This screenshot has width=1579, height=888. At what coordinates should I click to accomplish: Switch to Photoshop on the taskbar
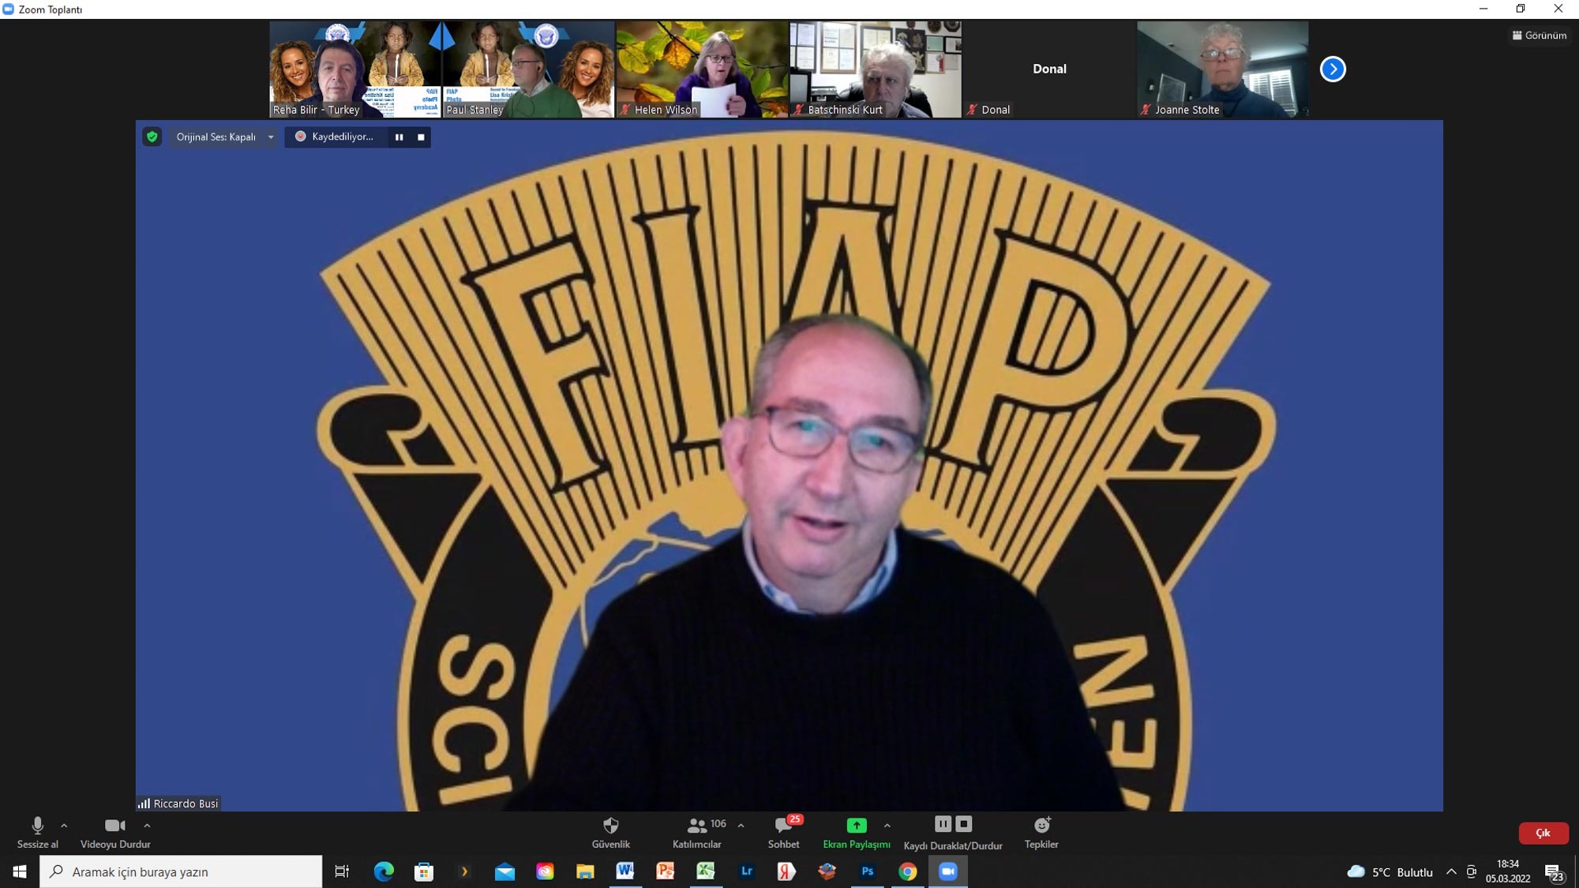(867, 871)
